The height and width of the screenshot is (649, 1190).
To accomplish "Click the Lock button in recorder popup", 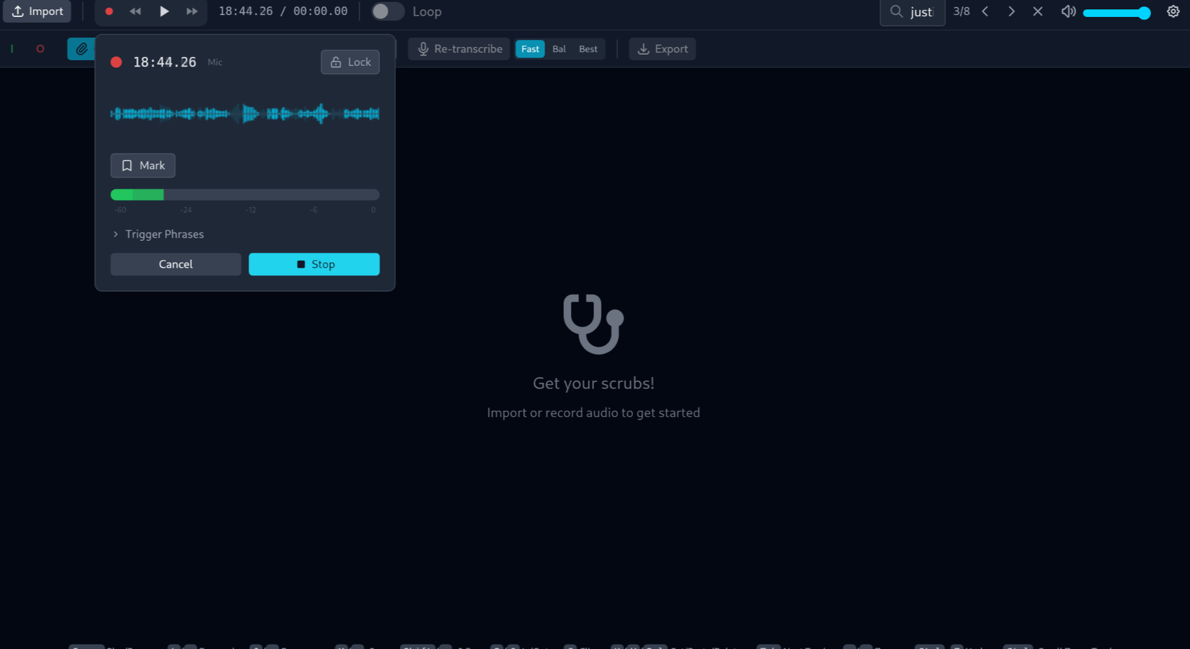I will 350,62.
